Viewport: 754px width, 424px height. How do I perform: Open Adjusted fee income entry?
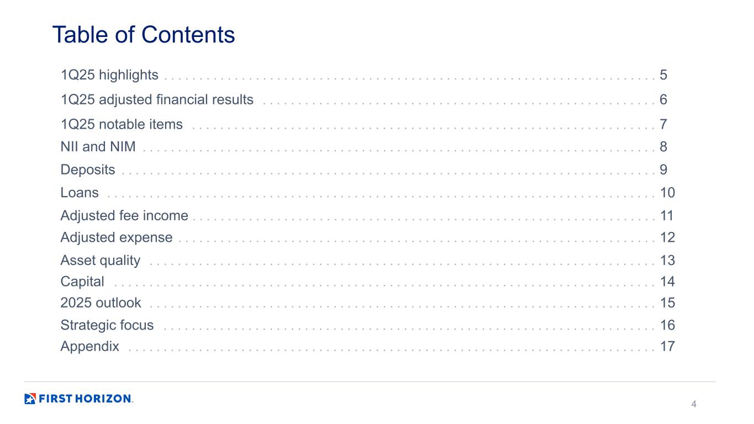point(124,215)
